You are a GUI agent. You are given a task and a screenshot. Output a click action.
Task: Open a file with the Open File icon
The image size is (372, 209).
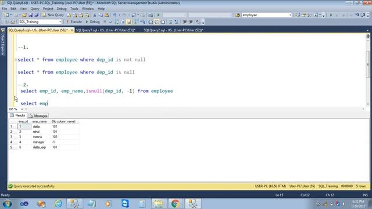24,15
